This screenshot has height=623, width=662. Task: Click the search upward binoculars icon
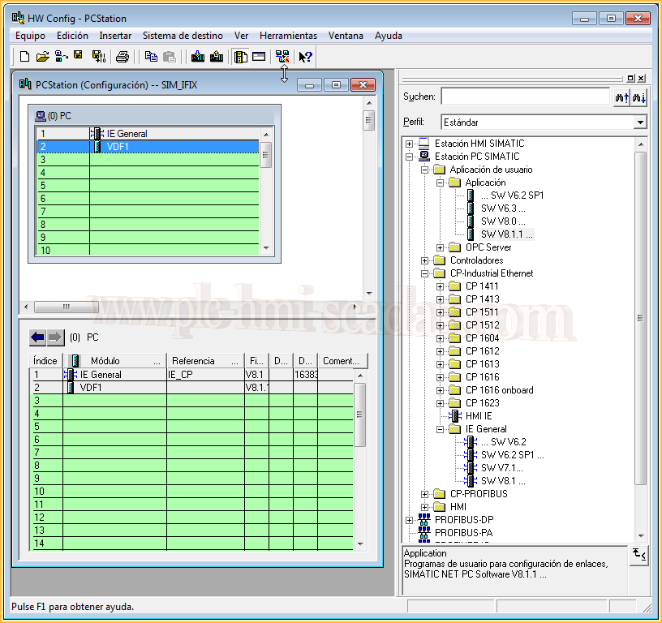(622, 97)
